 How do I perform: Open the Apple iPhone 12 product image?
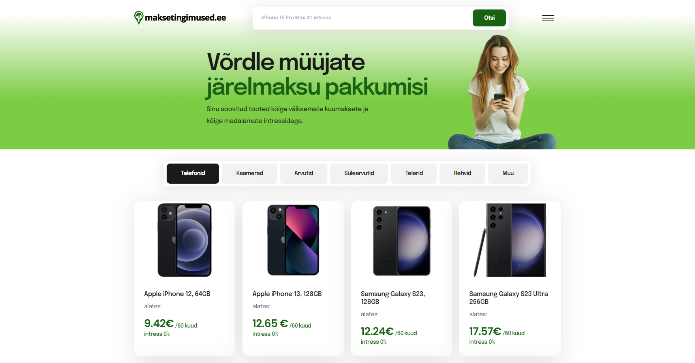[184, 240]
